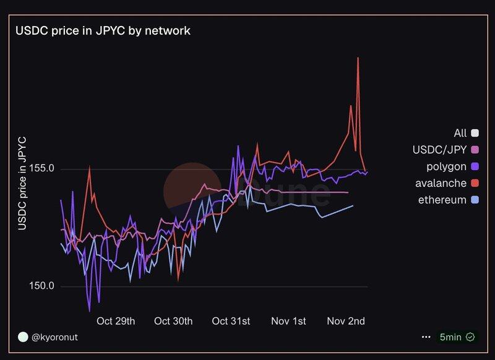The height and width of the screenshot is (360, 495).
Task: Open the three-dot options menu
Action: 426,337
